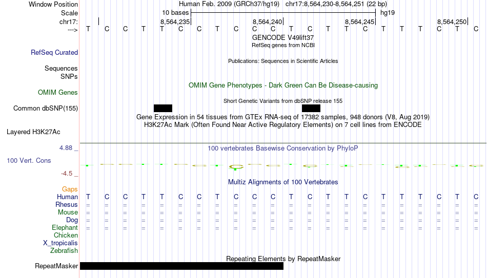Click the H3K27Ac Mark ENCODE track title
Screen dimensions: 487x278
[x=283, y=125]
